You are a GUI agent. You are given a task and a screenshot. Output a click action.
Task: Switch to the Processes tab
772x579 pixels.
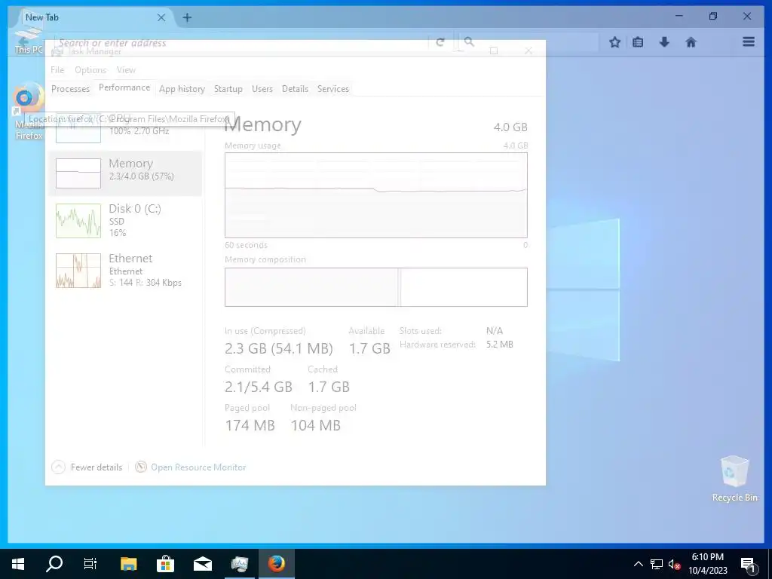pyautogui.click(x=70, y=89)
